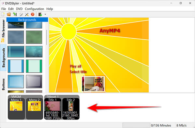195x128 pixels.
Task: Select the green cloudy background thumbnail
Action: pos(34,37)
